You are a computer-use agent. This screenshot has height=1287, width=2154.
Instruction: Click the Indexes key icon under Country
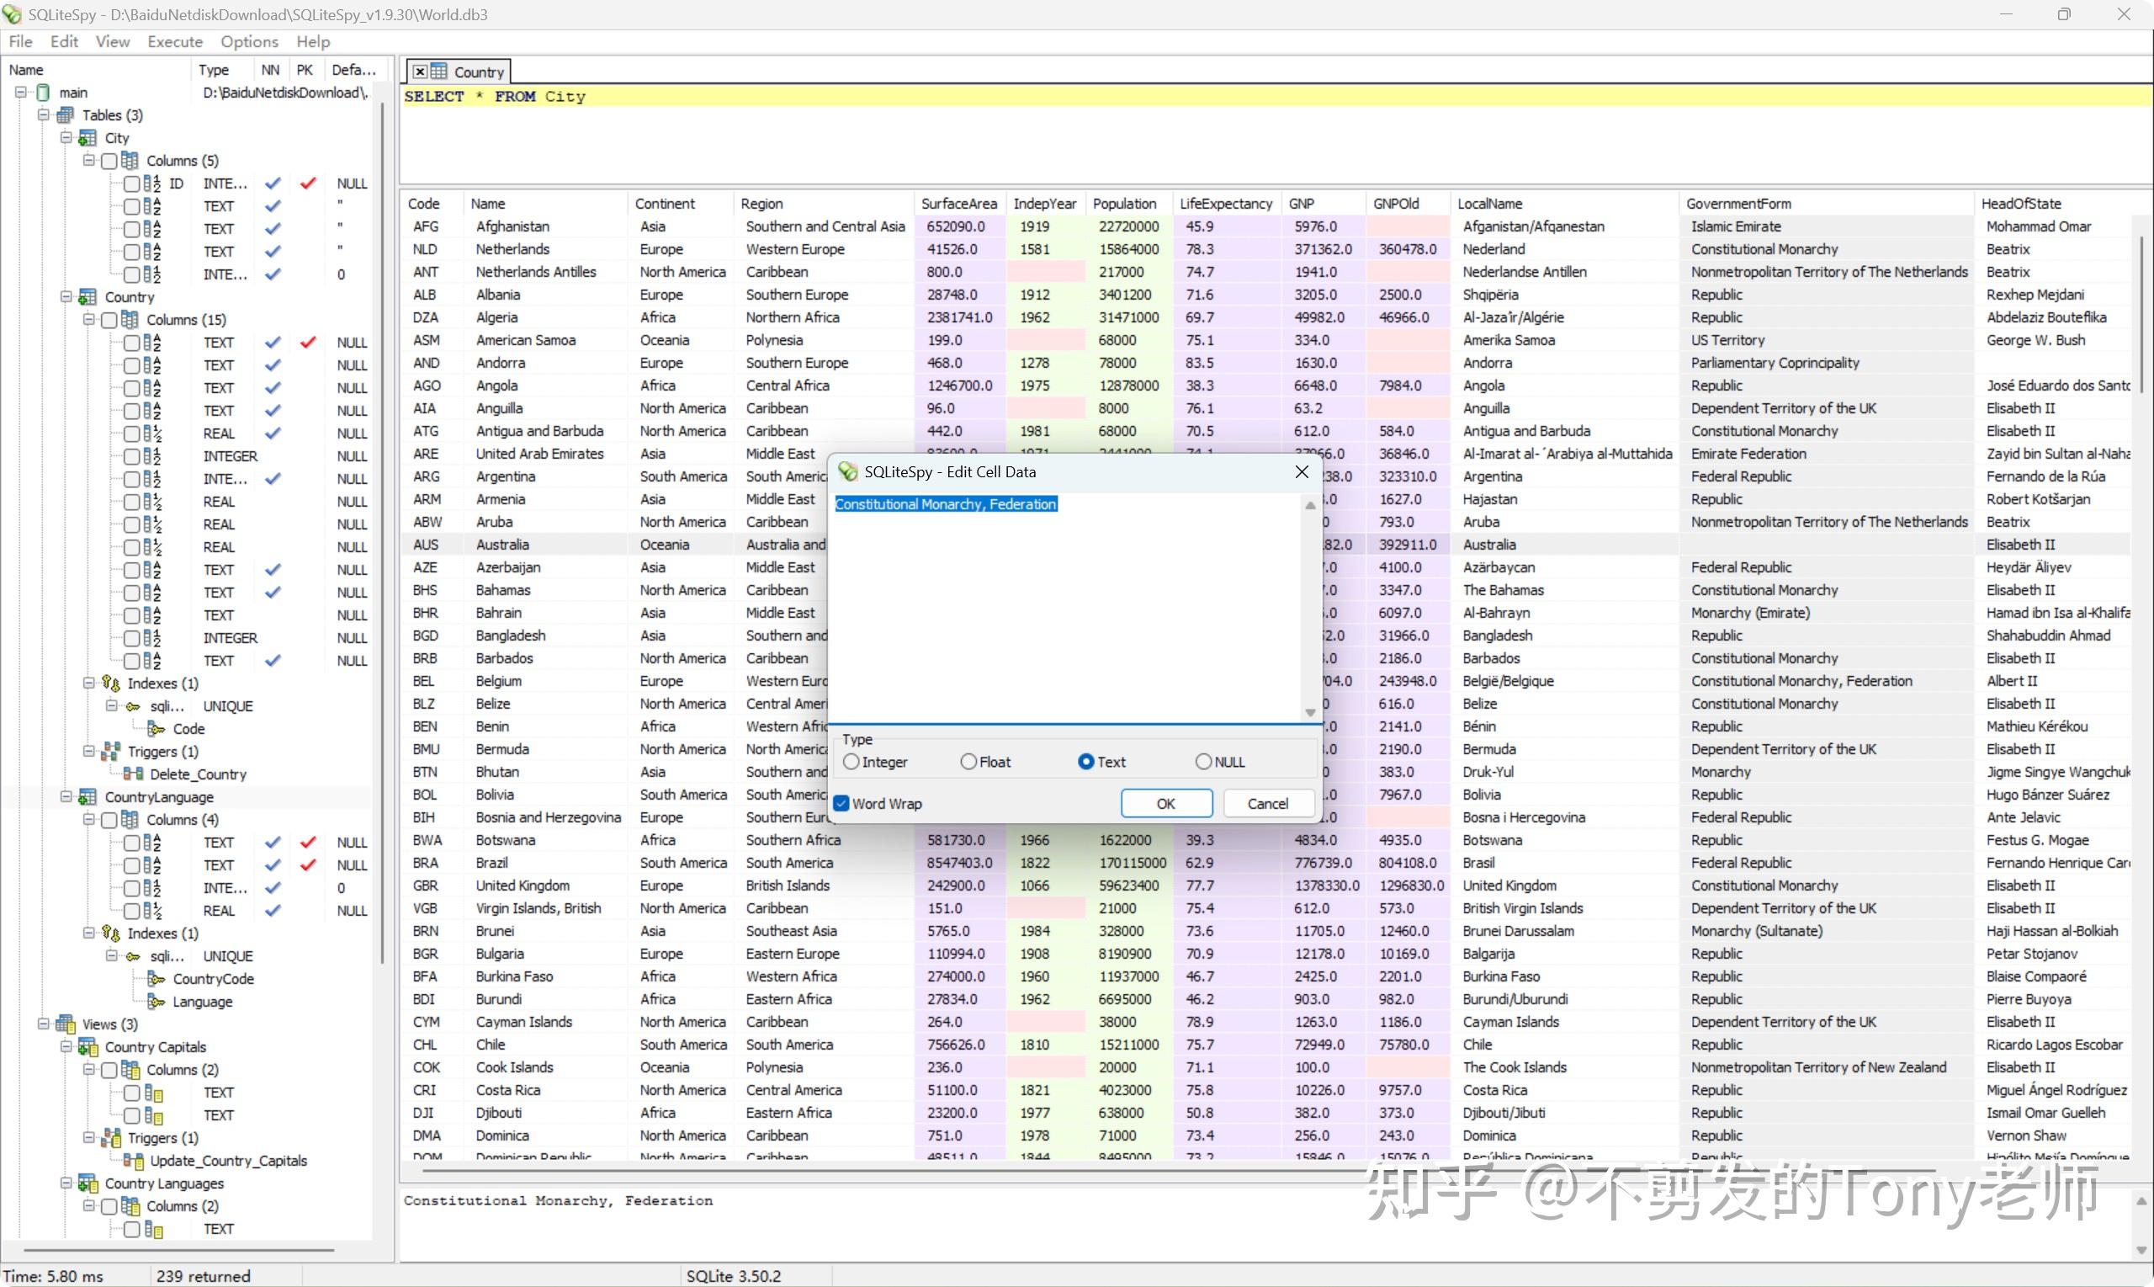[x=111, y=683]
